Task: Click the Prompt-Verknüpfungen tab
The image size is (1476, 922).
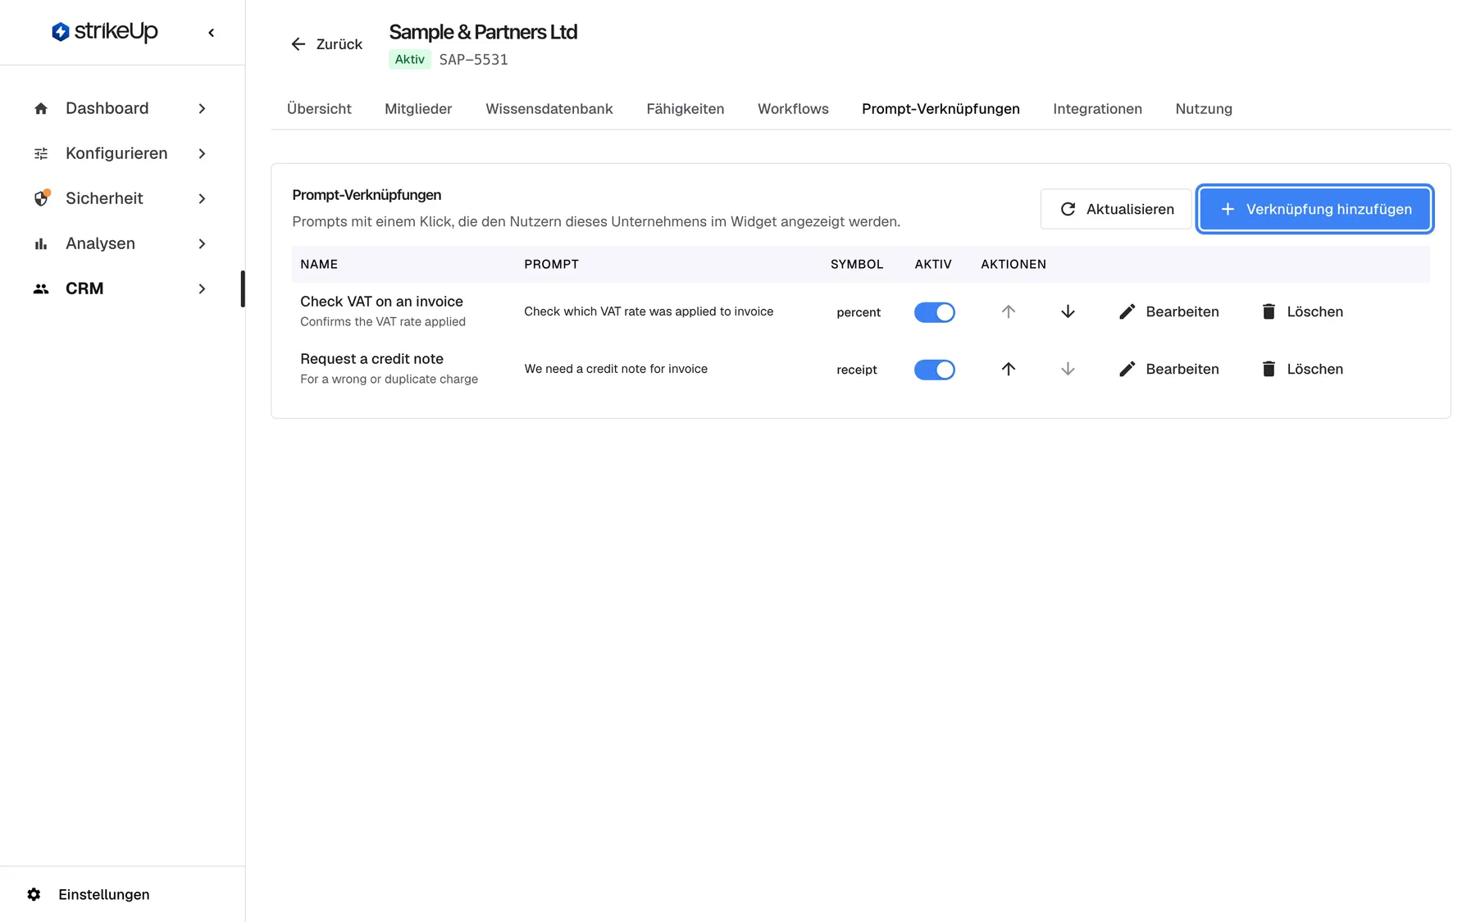Action: click(941, 109)
